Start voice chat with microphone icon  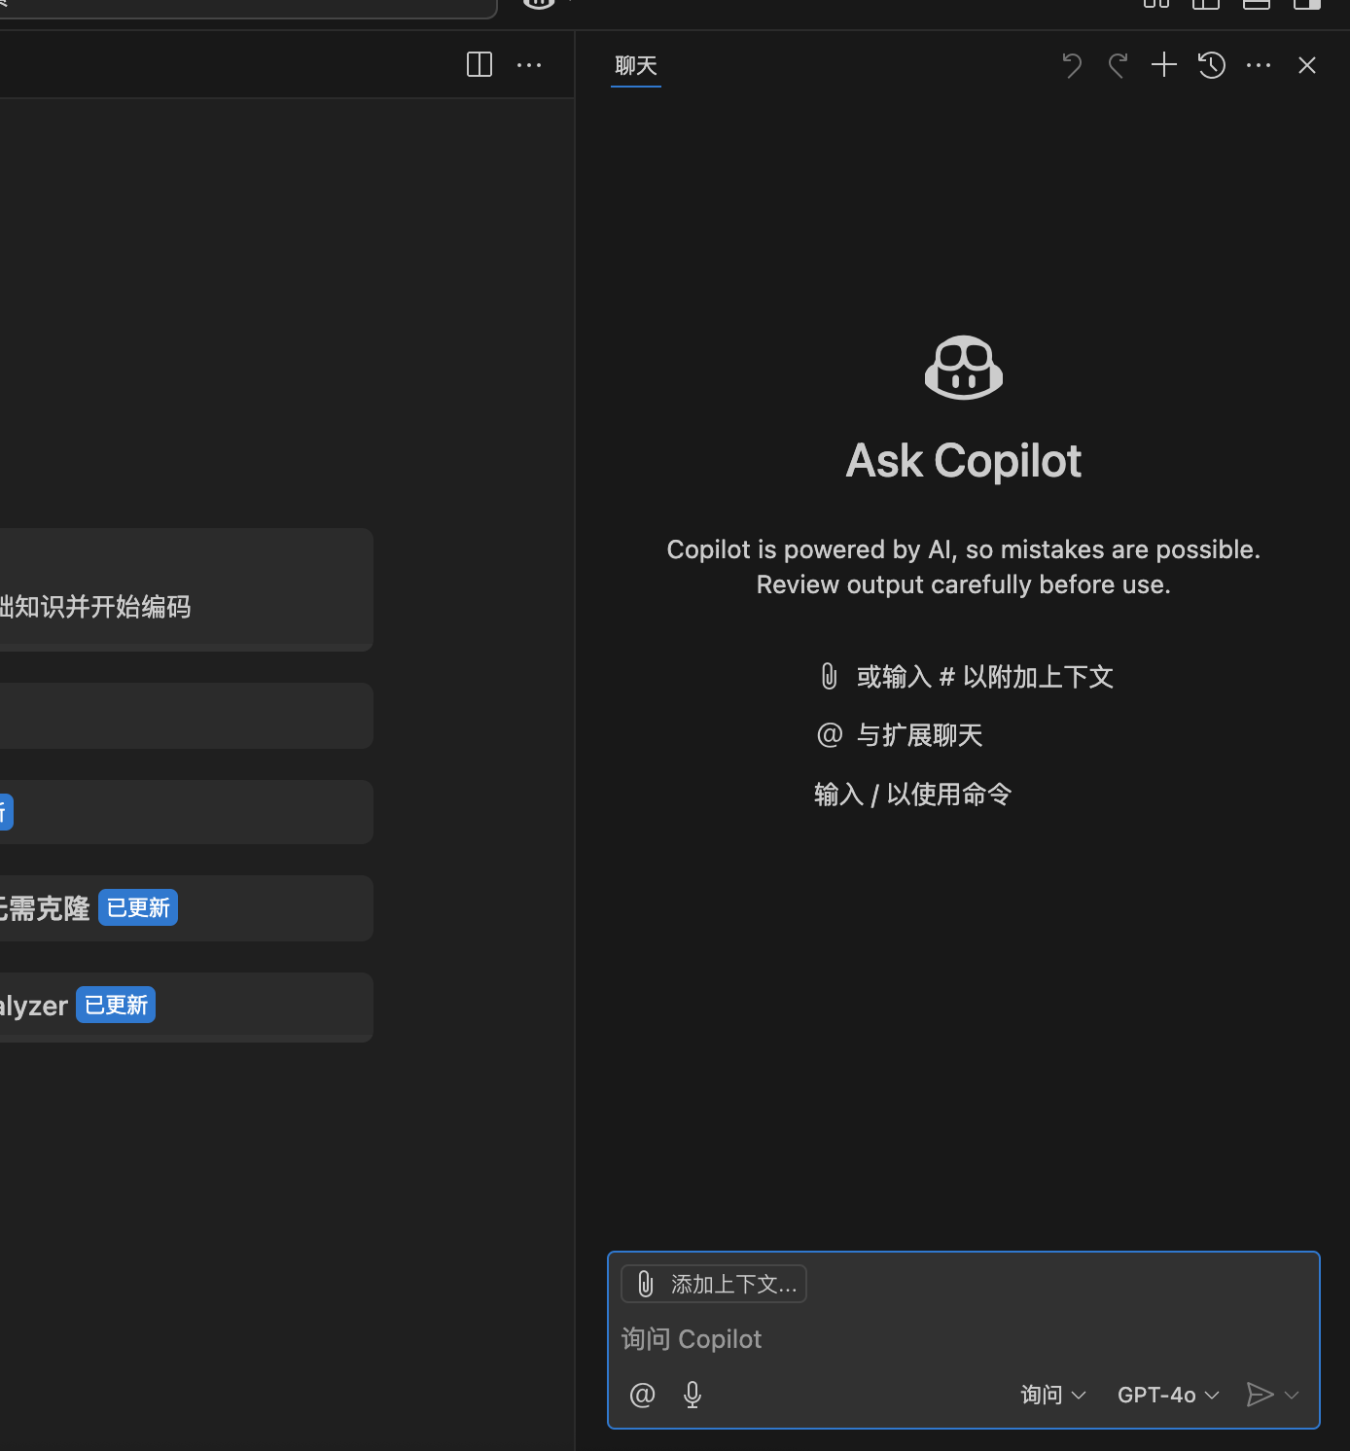coord(693,1395)
